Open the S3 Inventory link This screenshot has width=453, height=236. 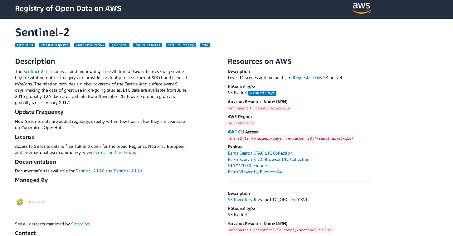tap(240, 200)
